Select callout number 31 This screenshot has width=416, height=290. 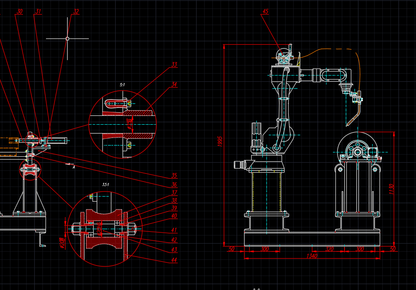(x=38, y=11)
